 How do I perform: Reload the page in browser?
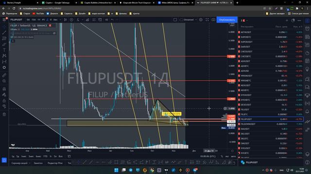tap(14, 9)
